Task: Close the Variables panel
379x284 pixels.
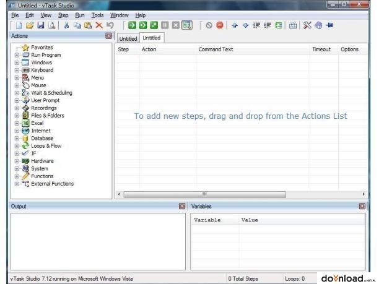Action: [362, 206]
